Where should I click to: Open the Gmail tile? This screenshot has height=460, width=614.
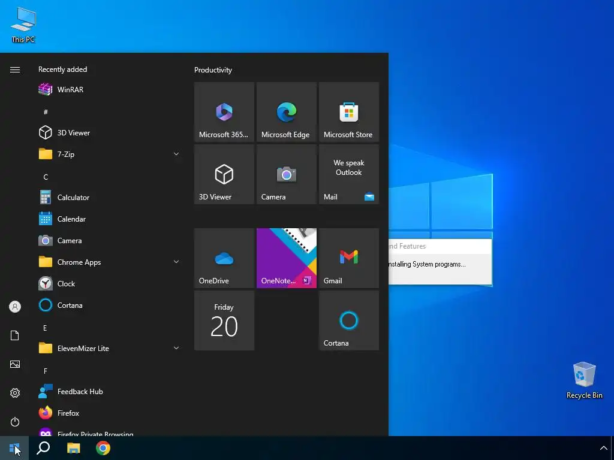coord(349,258)
